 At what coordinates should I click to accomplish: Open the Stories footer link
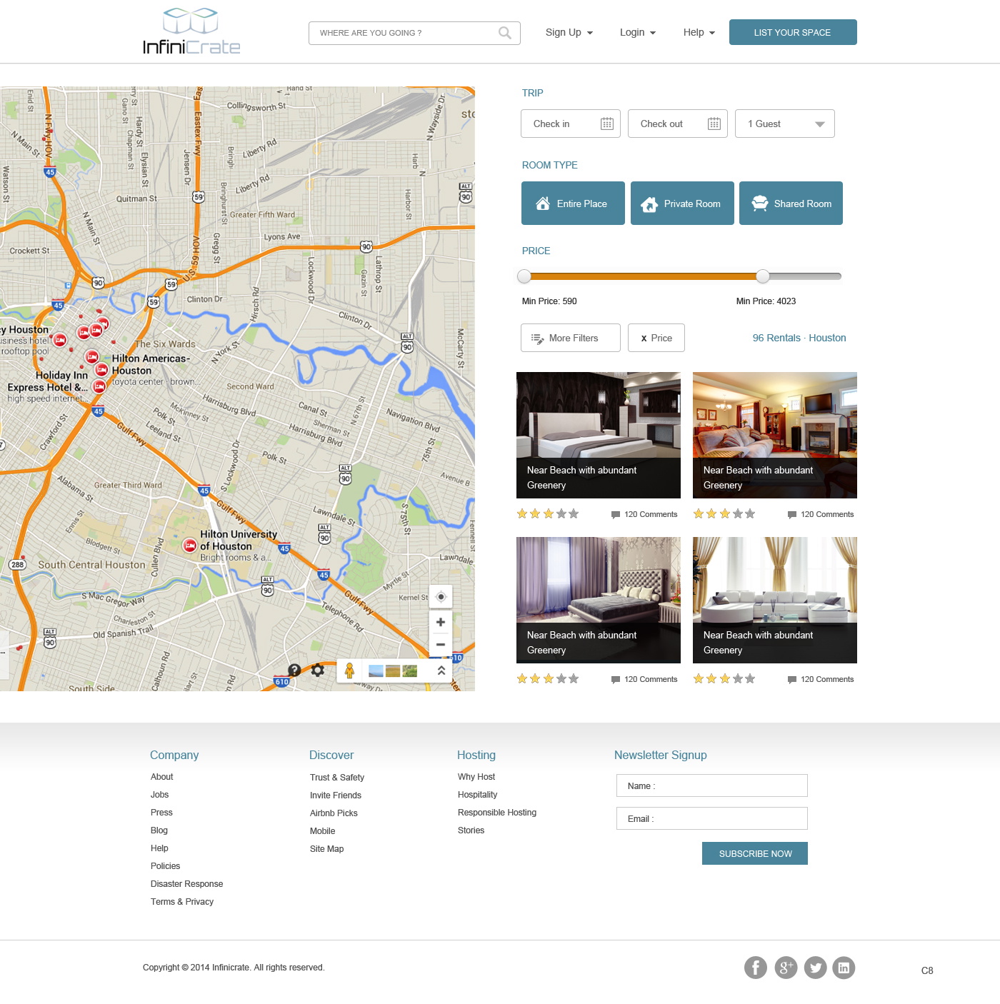tap(471, 830)
